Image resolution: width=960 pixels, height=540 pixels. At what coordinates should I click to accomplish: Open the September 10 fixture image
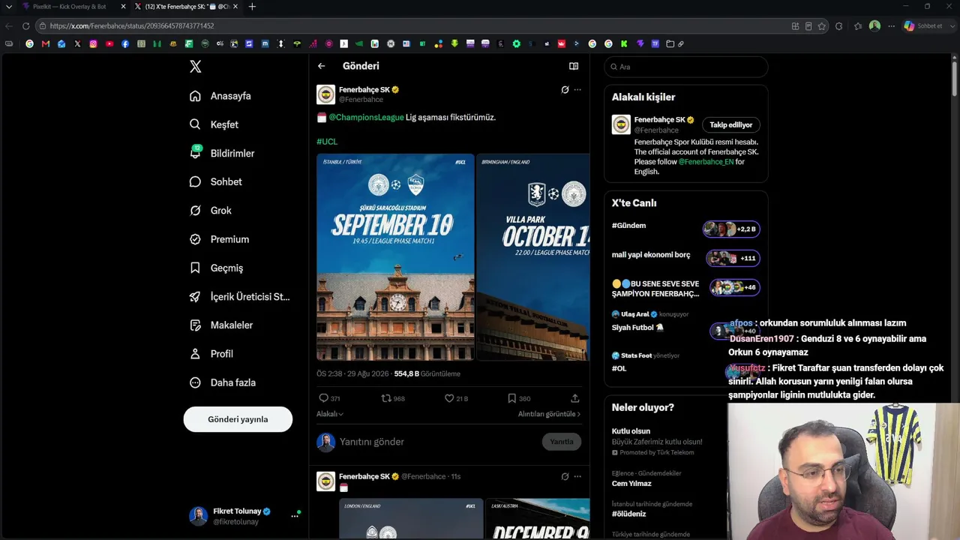pyautogui.click(x=395, y=257)
